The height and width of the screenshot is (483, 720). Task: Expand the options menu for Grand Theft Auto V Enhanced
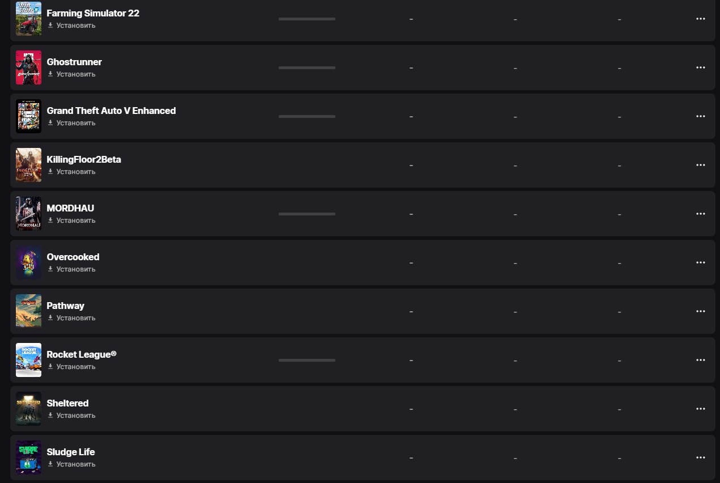pos(700,116)
